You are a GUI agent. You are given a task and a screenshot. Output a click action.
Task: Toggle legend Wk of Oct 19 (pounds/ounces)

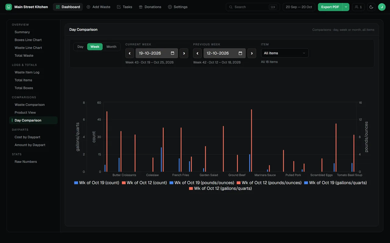click(202, 183)
